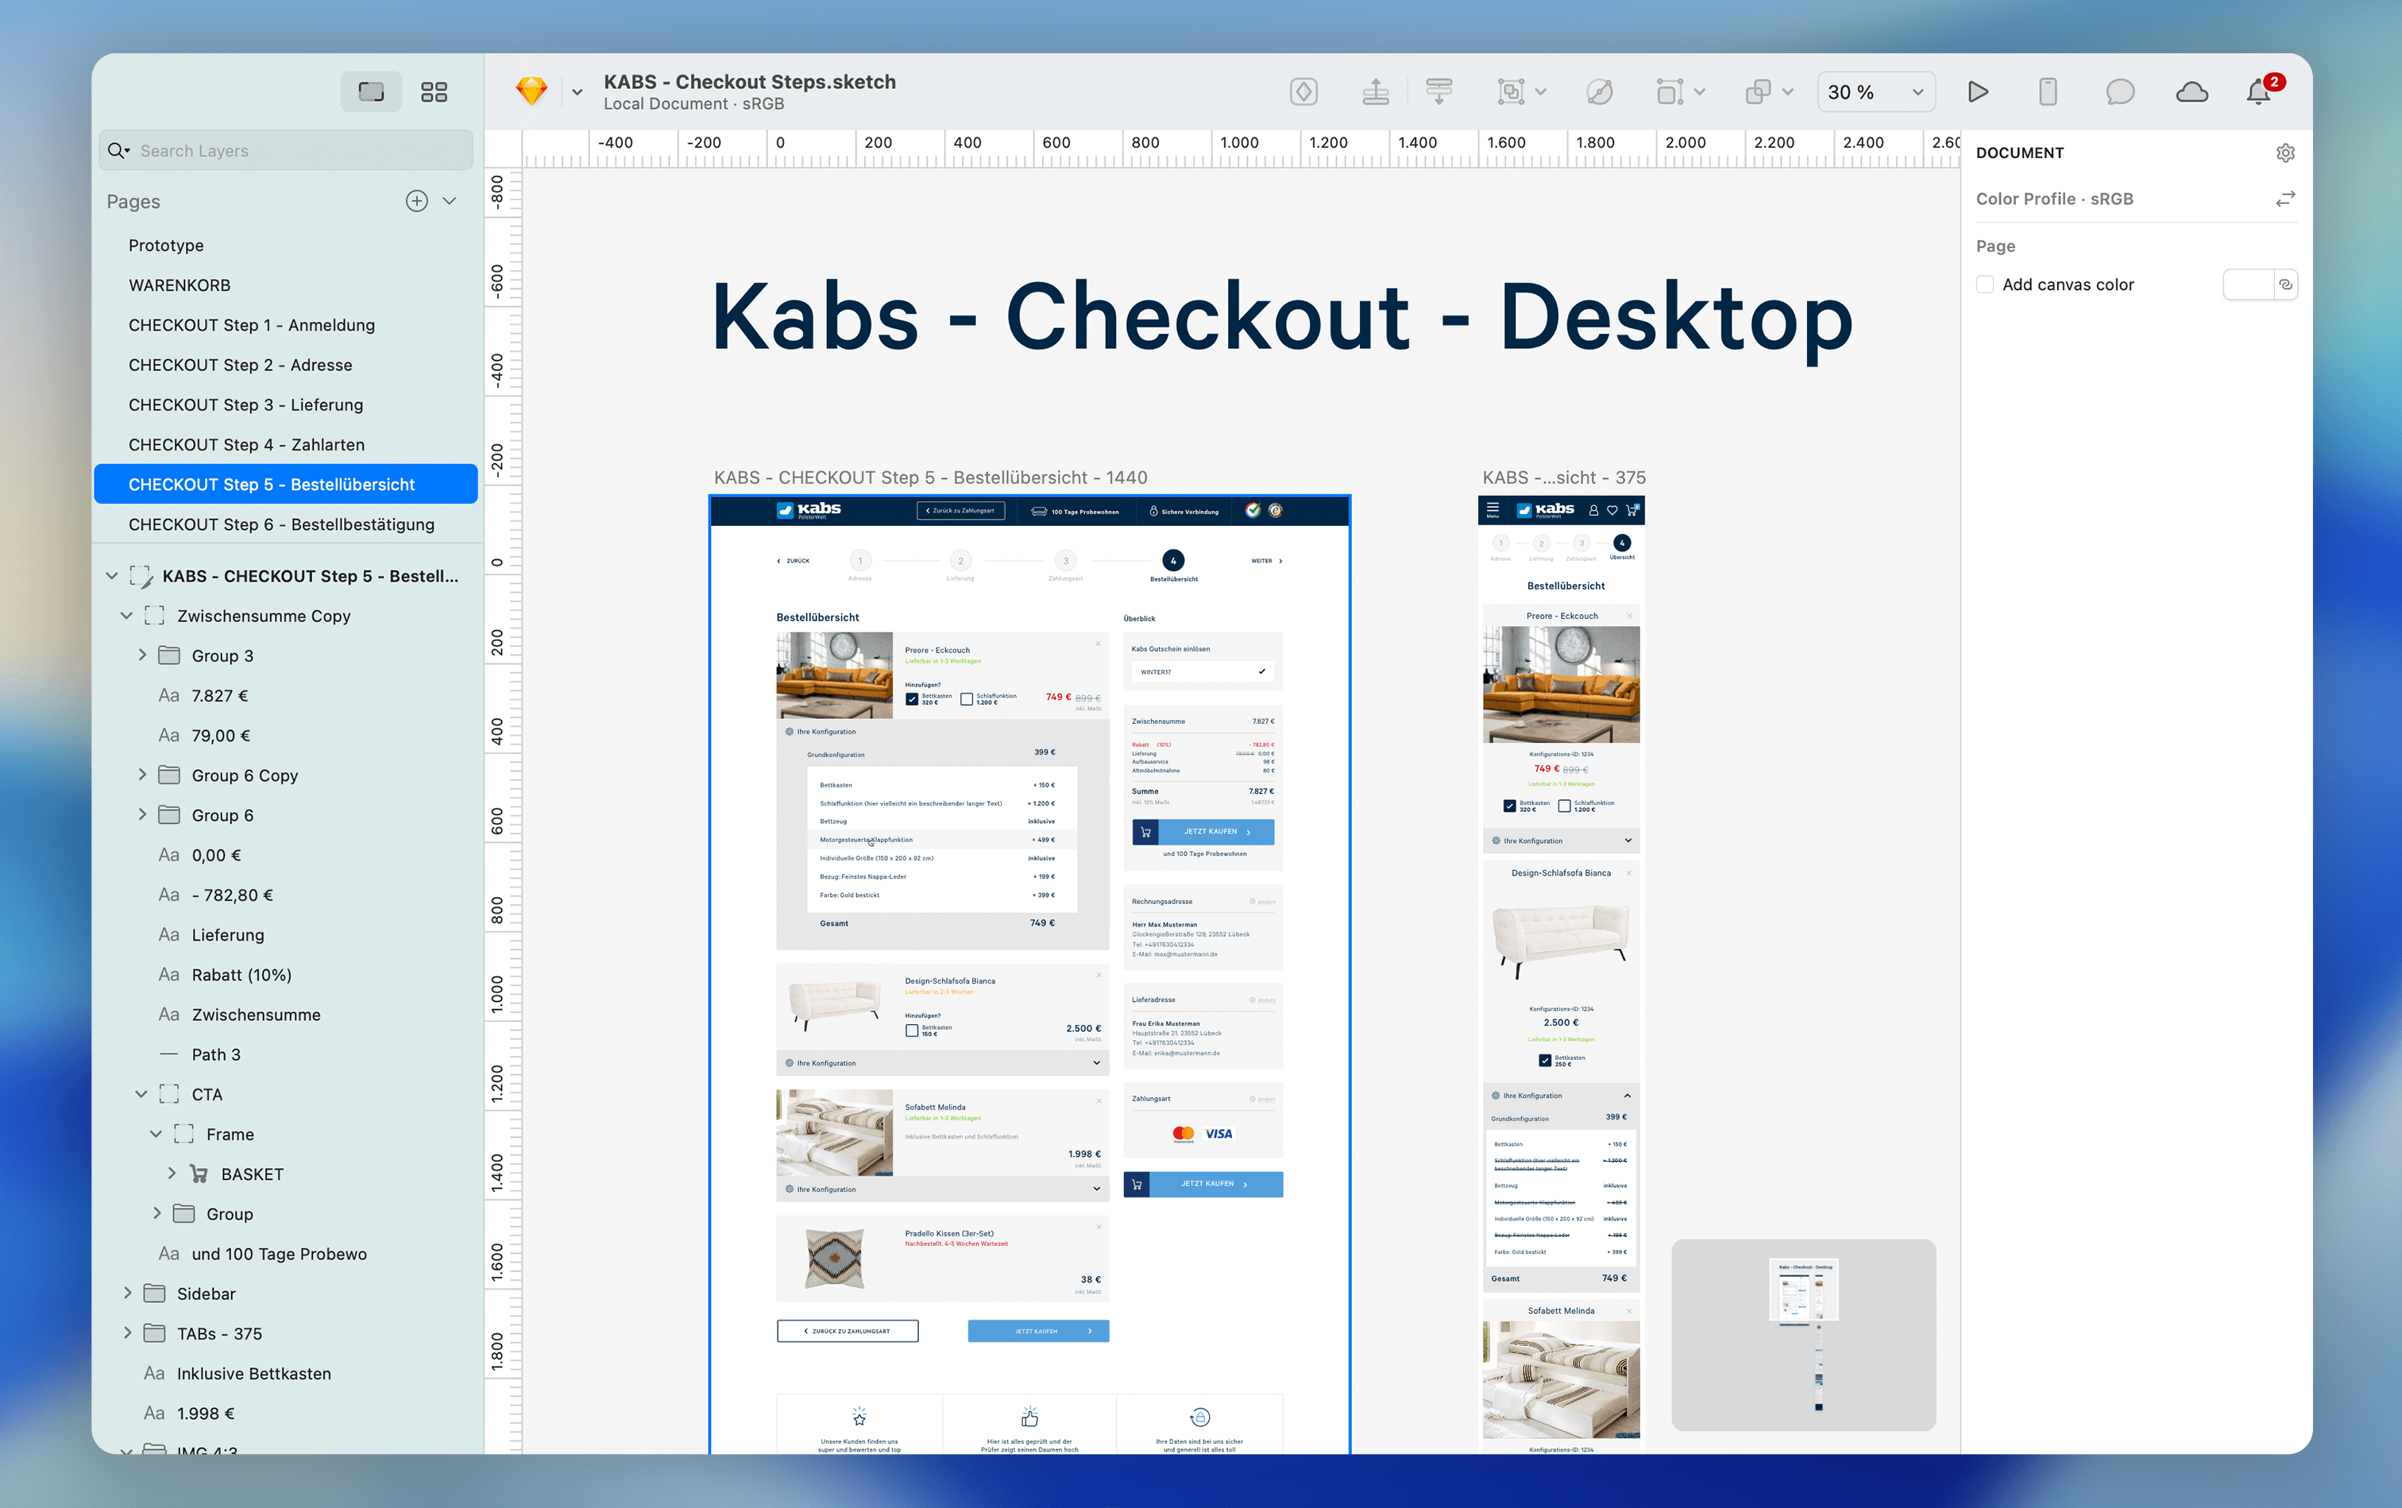Viewport: 2402px width, 1508px height.
Task: Select the WARENKORB page
Action: coord(180,285)
